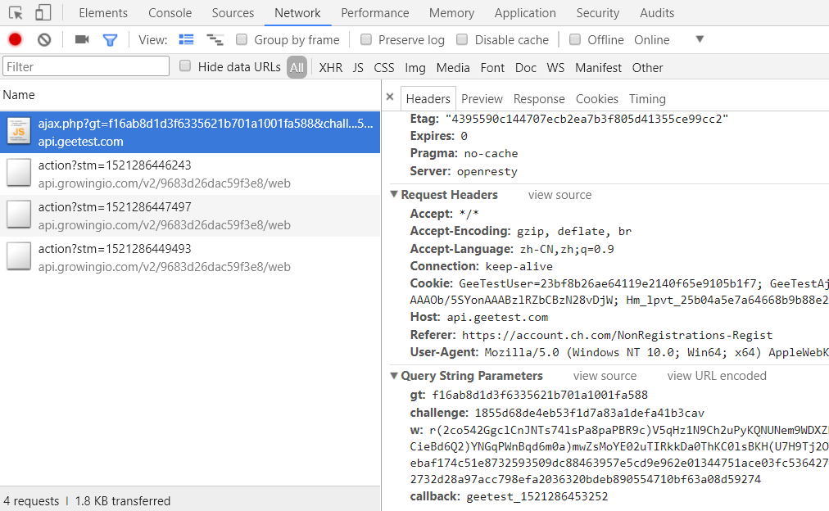The image size is (829, 511).
Task: Click the gt parameter value
Action: click(x=540, y=395)
